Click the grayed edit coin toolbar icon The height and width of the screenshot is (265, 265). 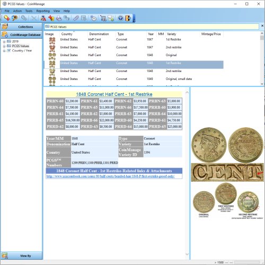click(24, 18)
